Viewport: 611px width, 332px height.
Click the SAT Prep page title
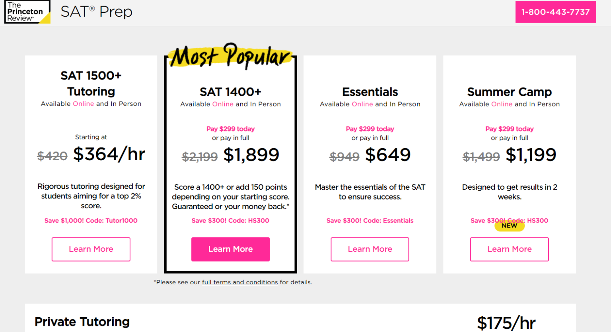point(96,12)
